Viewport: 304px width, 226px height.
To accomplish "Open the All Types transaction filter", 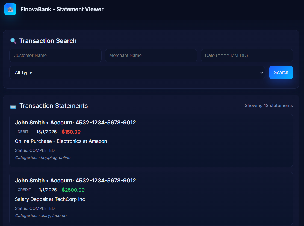I will point(137,73).
